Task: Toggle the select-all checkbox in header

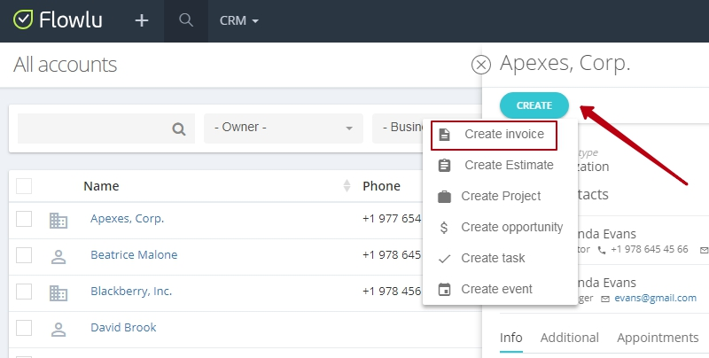Action: point(24,186)
